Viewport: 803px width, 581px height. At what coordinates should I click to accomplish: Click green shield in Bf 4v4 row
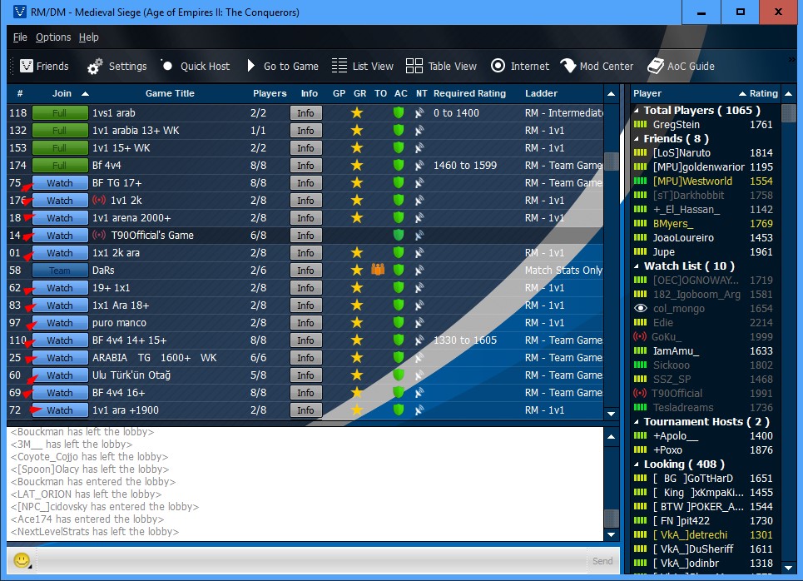[x=399, y=165]
